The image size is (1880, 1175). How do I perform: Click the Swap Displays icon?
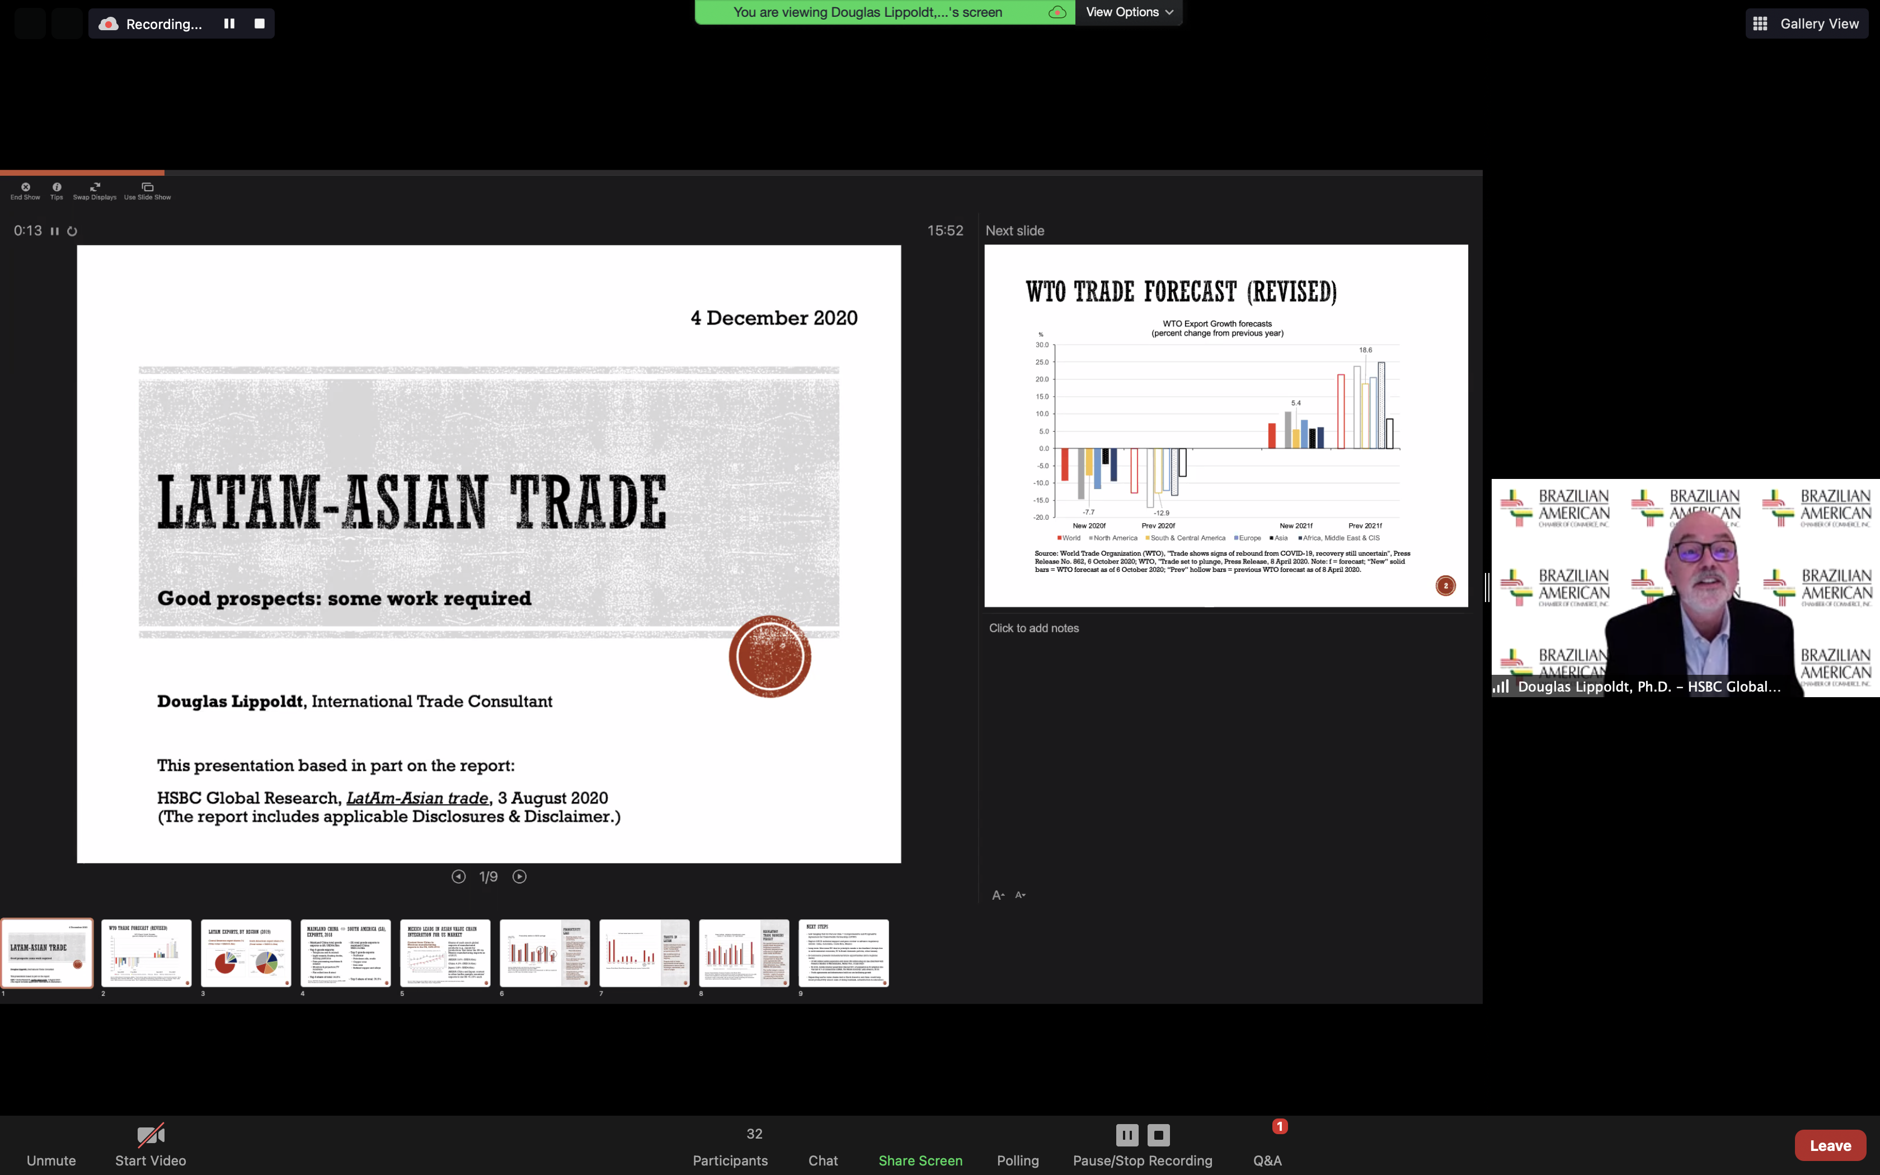(95, 187)
